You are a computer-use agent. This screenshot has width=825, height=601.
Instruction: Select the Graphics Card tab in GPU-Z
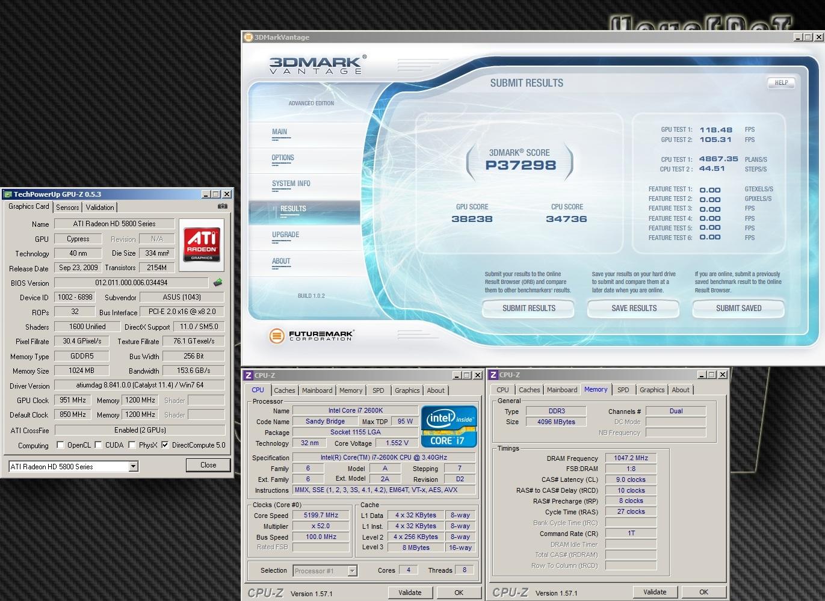click(29, 206)
